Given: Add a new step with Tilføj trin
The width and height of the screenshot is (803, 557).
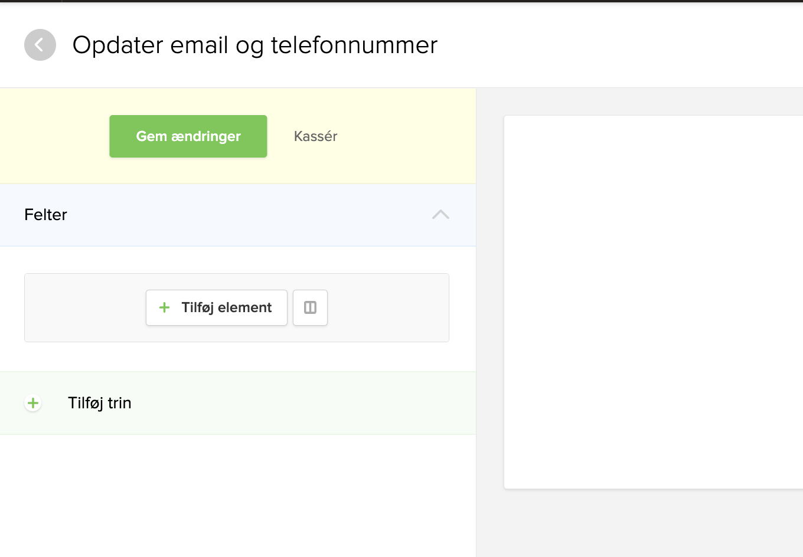Looking at the screenshot, I should pos(99,403).
